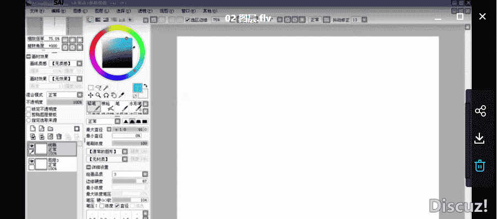The height and width of the screenshot is (219, 497).
Task: Select the zoom magnifier tool
Action: pos(98,95)
